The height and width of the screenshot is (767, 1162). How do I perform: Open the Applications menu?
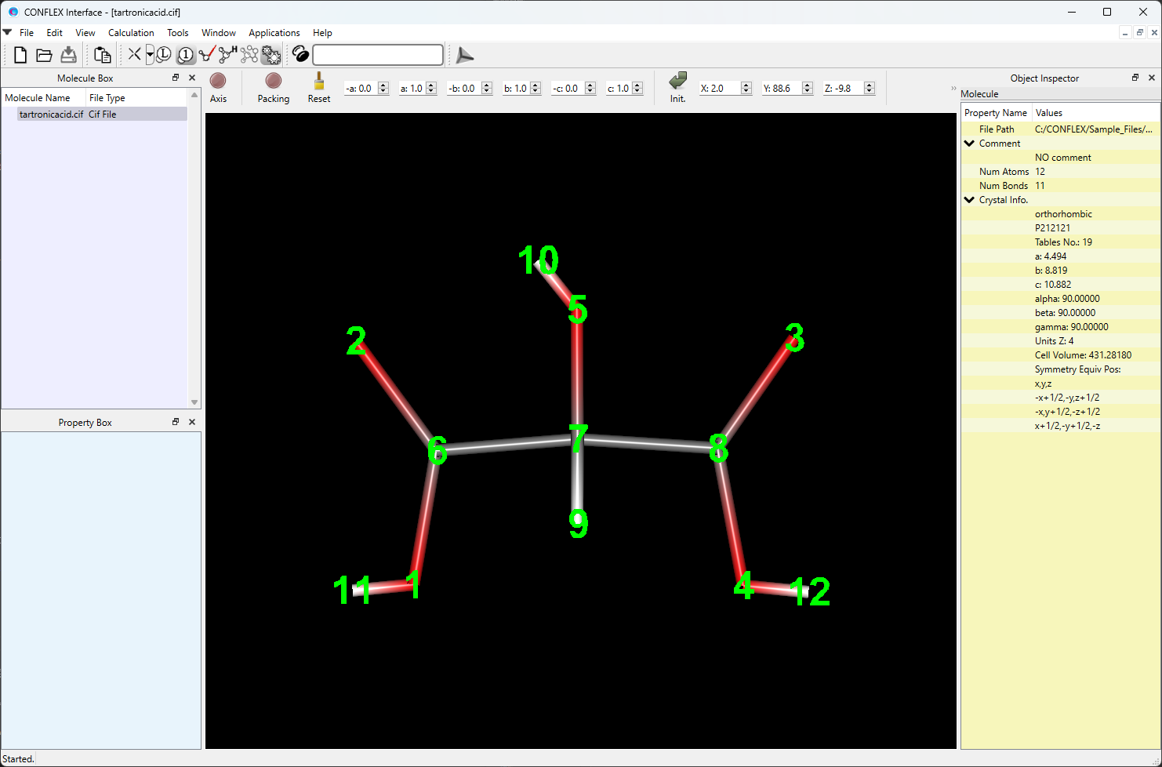[x=274, y=33]
